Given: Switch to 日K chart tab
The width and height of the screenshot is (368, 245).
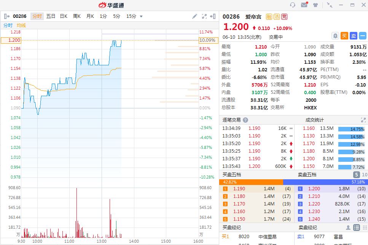Looking at the screenshot, I should coord(64,16).
